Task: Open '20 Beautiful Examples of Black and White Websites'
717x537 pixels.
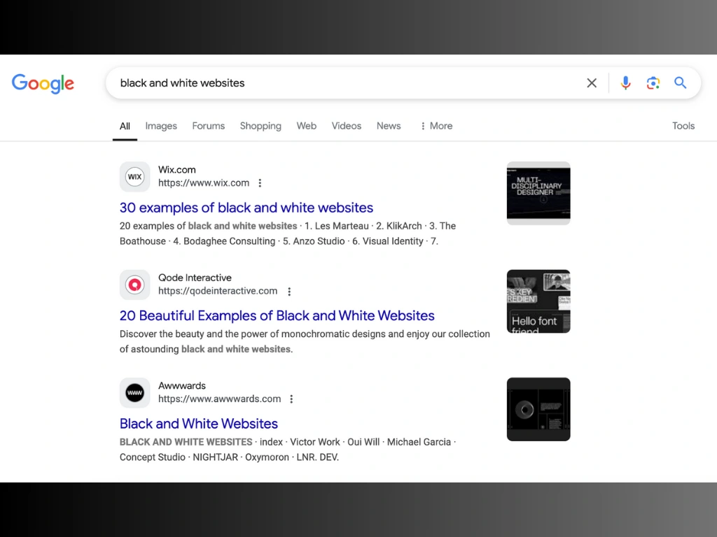Action: point(277,315)
